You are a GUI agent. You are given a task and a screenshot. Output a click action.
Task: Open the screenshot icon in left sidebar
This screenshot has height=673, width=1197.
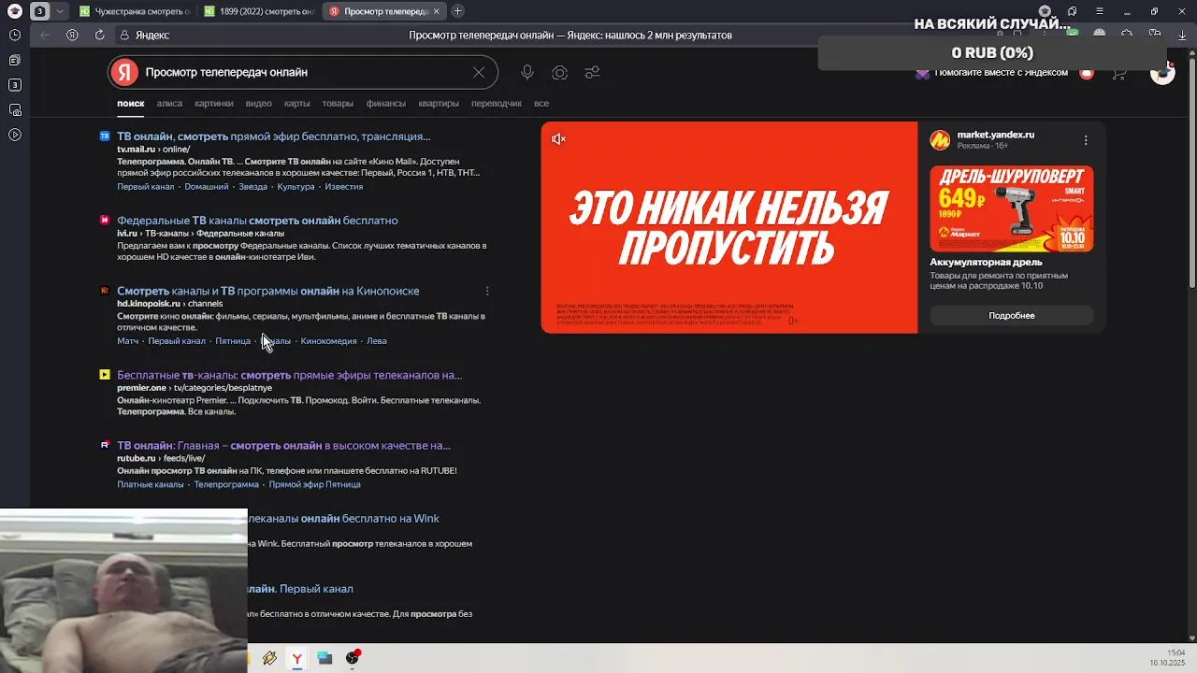pos(15,110)
